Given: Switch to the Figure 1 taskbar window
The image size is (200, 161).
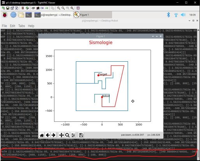Looking at the screenshot, I should 93,15.
